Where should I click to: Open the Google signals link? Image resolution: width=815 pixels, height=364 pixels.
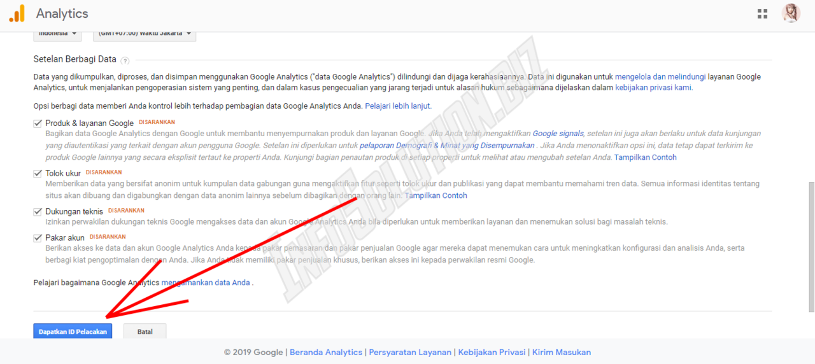point(558,134)
